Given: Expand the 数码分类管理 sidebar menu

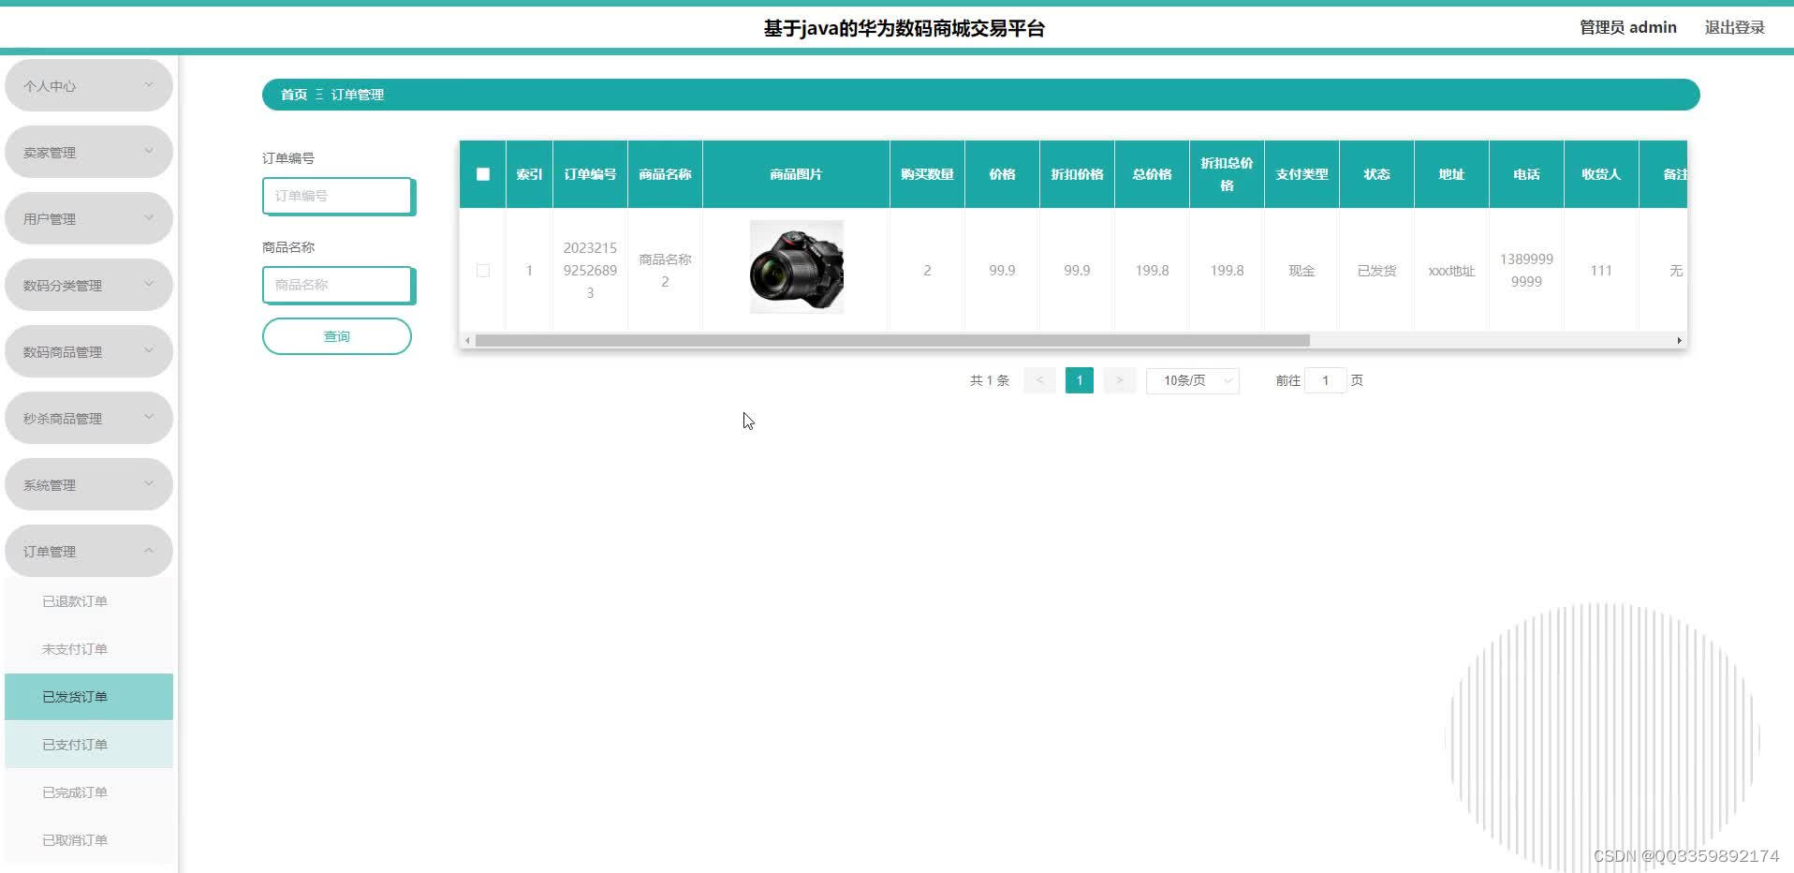Looking at the screenshot, I should [x=89, y=285].
